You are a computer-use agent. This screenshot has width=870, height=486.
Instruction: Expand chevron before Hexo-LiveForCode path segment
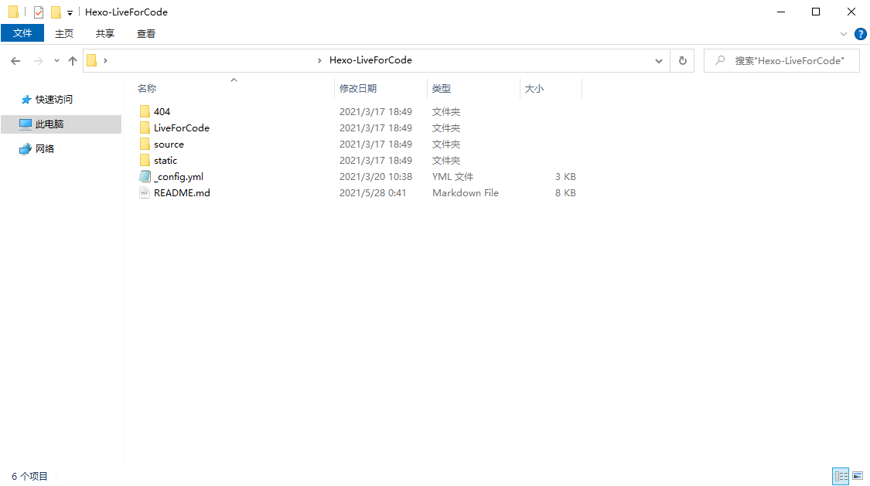point(319,60)
